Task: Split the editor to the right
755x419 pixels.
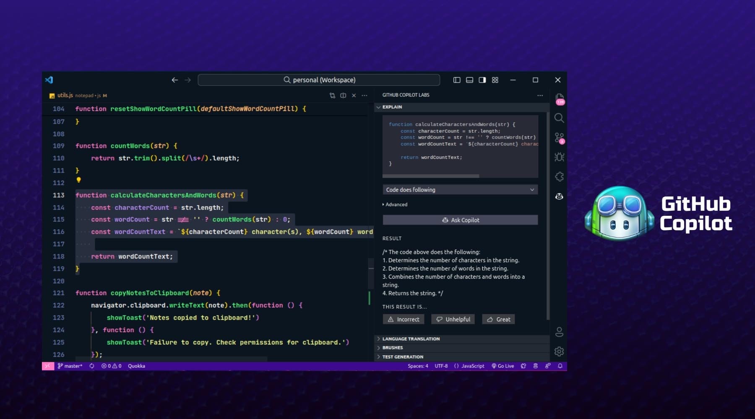Action: 343,96
